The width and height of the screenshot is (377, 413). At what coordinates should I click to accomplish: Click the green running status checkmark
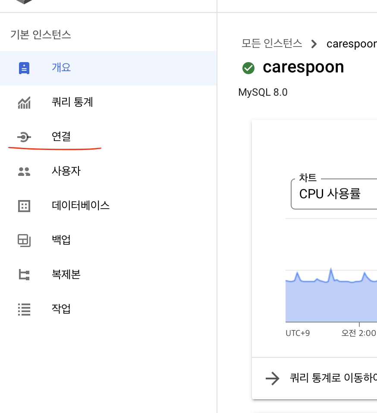point(248,68)
